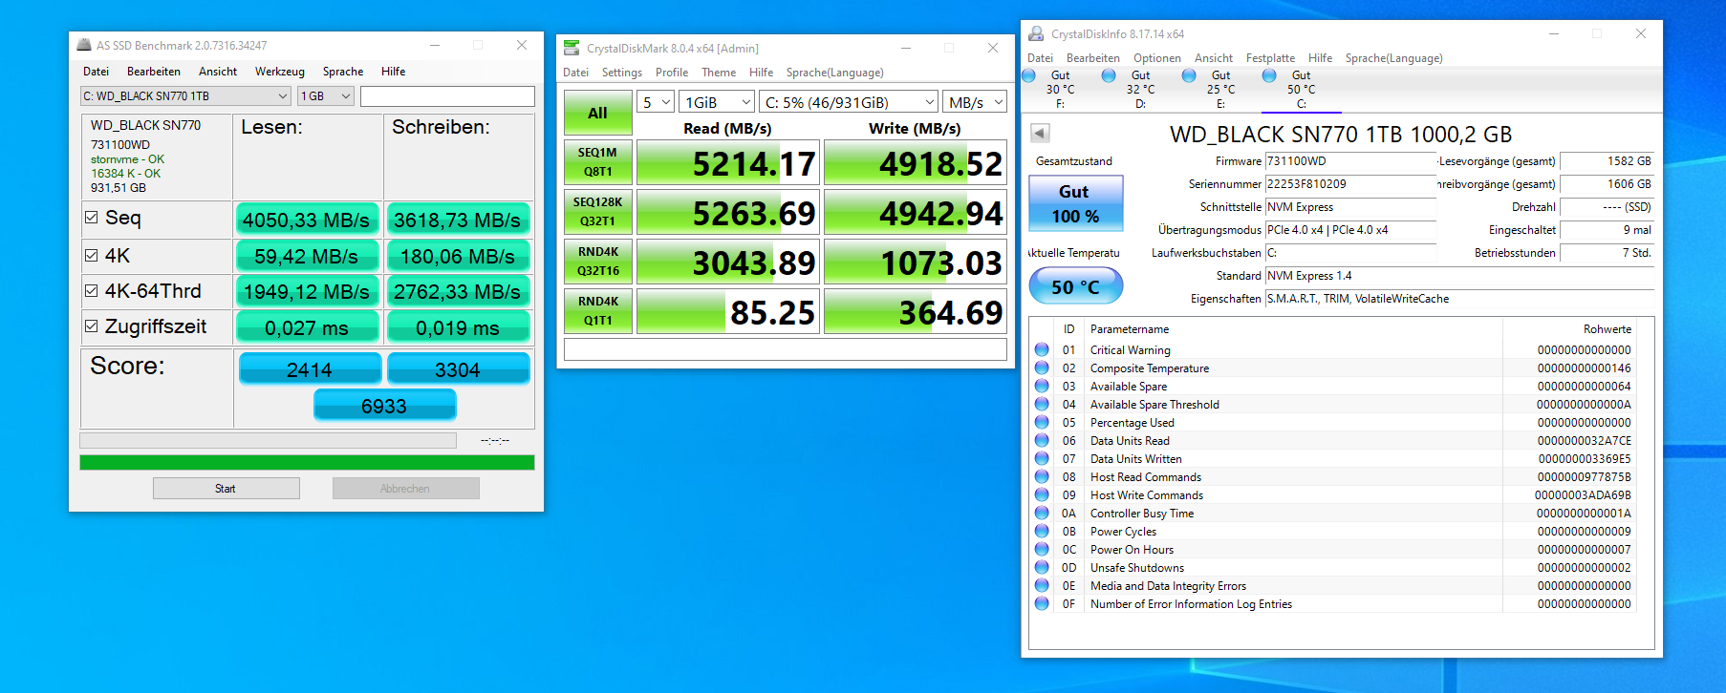
Task: Open the 1GiB test size dropdown in CrystalDiskMark
Action: point(718,102)
